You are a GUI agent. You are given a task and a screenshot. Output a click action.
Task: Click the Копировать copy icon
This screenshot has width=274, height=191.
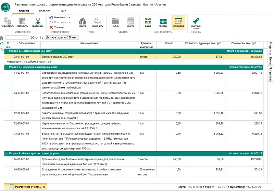tap(7, 21)
